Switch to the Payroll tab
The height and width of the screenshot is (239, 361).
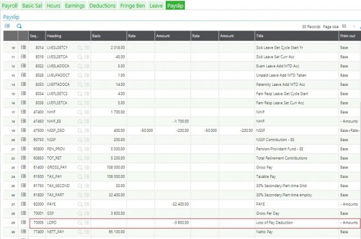click(x=10, y=5)
